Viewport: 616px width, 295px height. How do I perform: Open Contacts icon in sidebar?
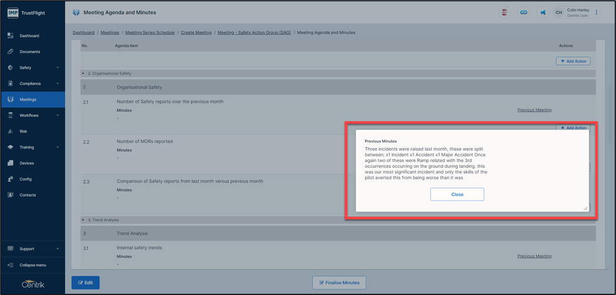11,195
